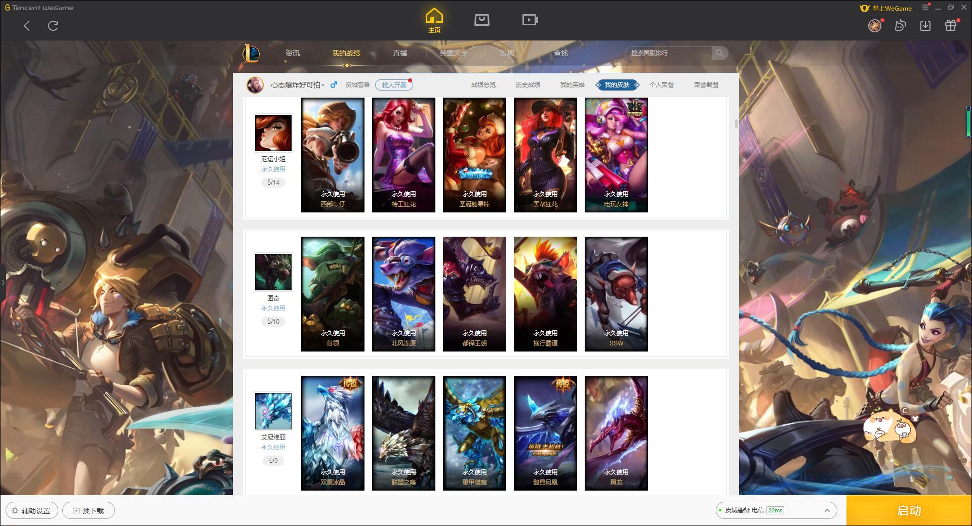Open the 电玩女神 skin card

(616, 155)
